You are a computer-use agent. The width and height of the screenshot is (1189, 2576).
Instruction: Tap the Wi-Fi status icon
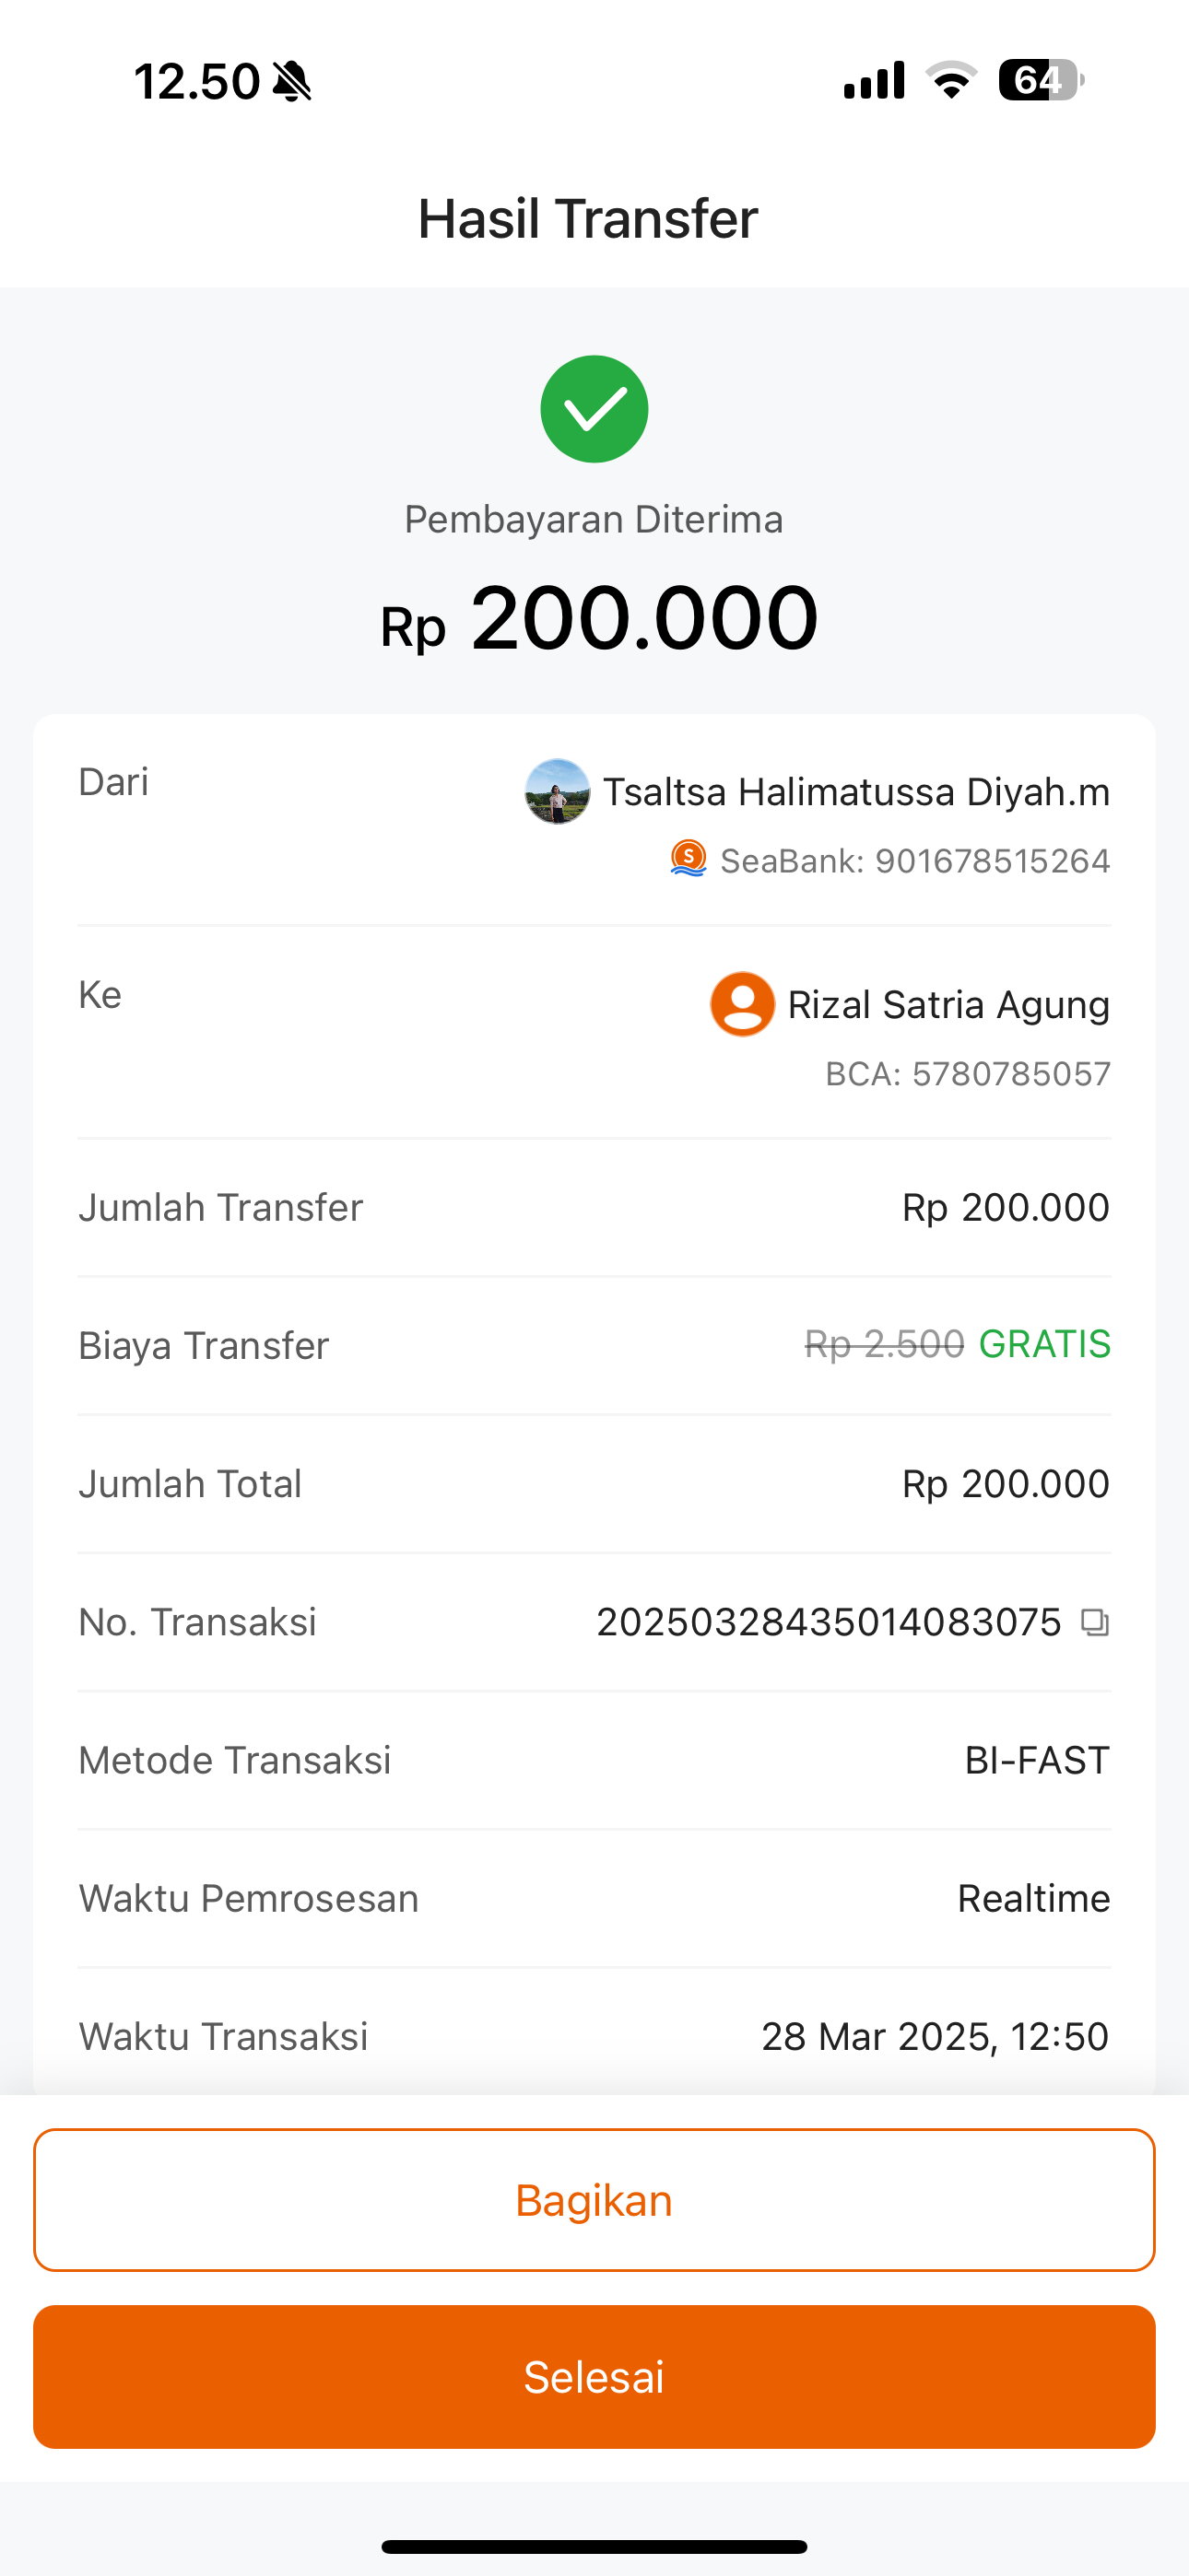[x=951, y=80]
